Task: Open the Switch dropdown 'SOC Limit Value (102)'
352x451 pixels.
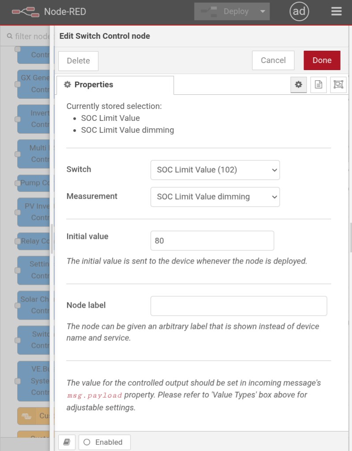Action: [x=215, y=170]
